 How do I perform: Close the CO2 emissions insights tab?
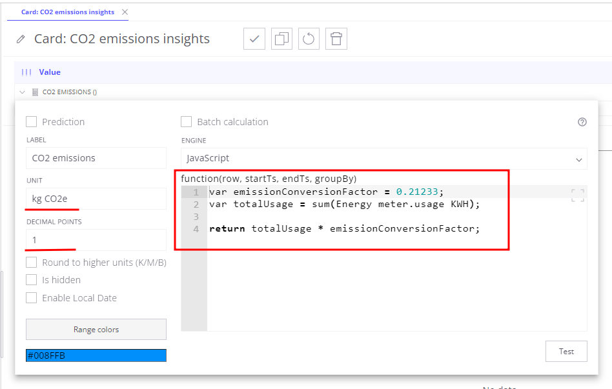tap(125, 12)
